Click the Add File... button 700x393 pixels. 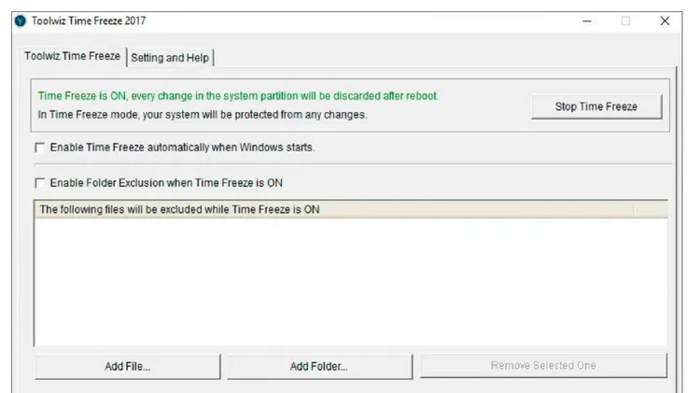128,367
